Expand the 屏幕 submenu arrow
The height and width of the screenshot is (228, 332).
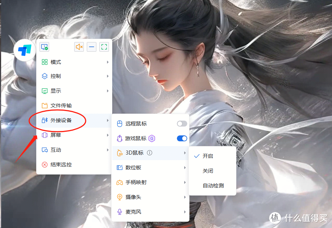[x=108, y=135]
